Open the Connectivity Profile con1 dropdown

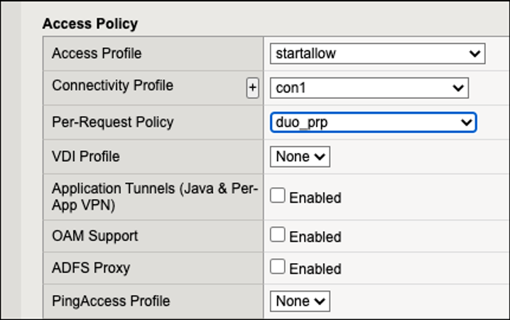coord(369,88)
